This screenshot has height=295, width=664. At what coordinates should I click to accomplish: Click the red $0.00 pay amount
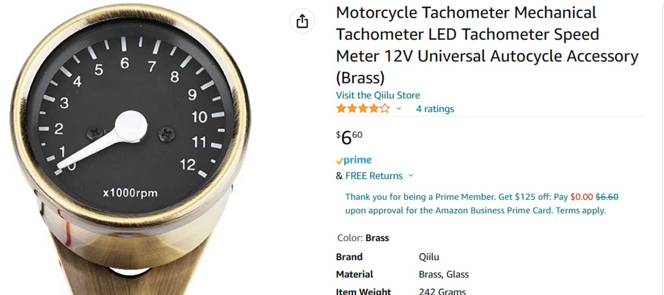581,197
